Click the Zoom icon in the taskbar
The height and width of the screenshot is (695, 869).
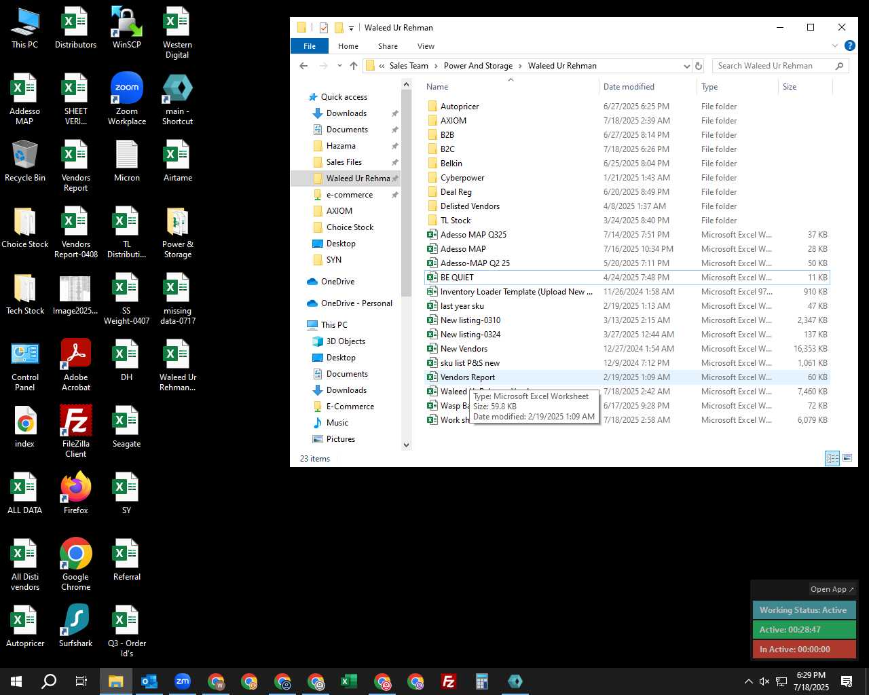(183, 681)
